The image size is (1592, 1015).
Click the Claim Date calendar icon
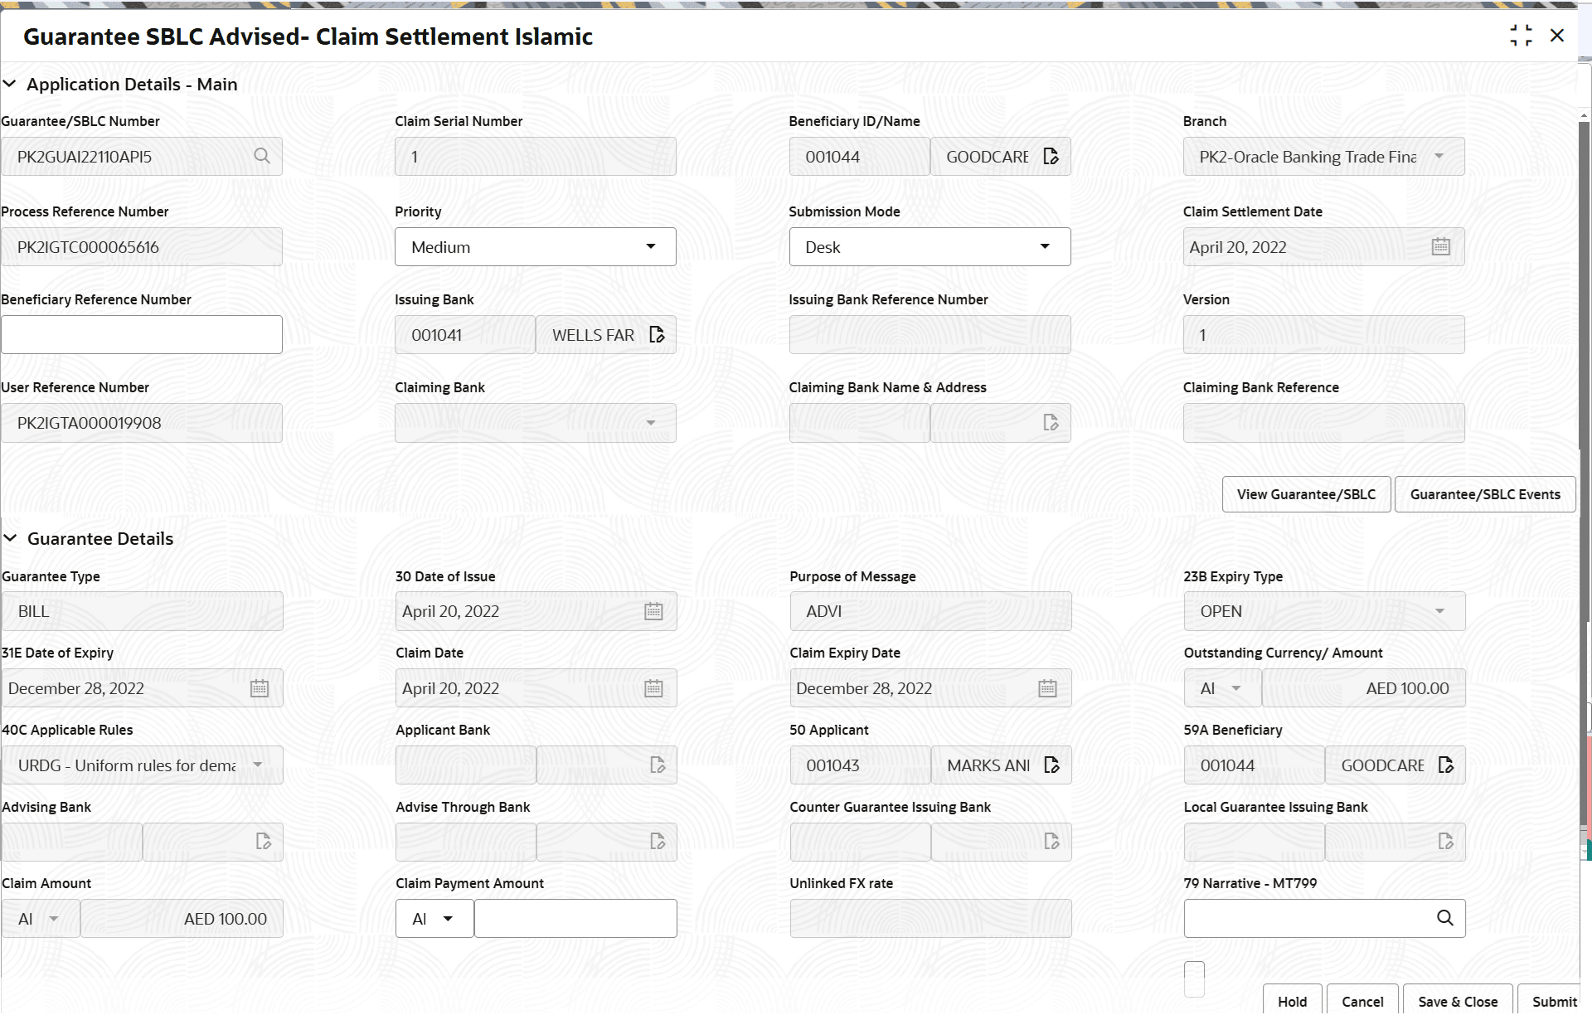pyautogui.click(x=653, y=689)
